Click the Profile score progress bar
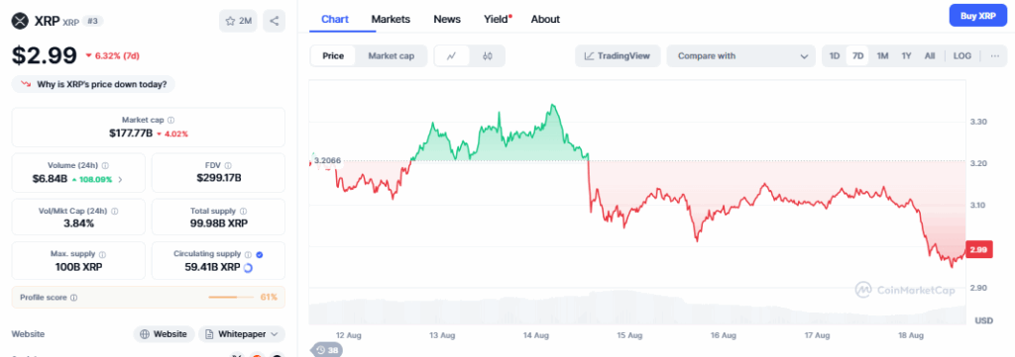1015x357 pixels. coord(231,298)
